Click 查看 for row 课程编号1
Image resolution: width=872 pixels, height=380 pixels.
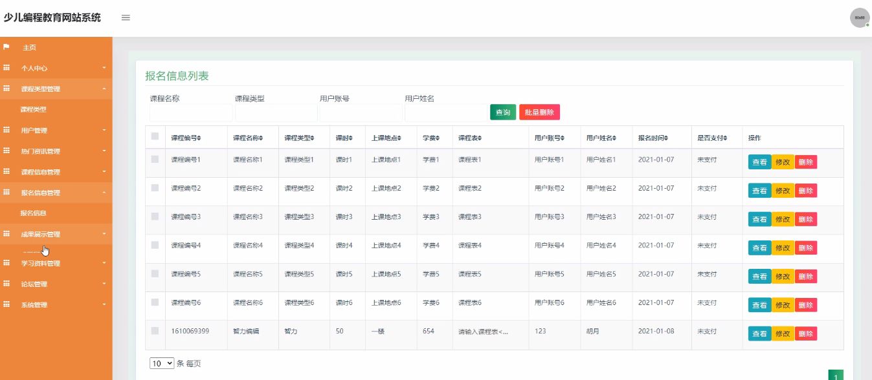[760, 162]
